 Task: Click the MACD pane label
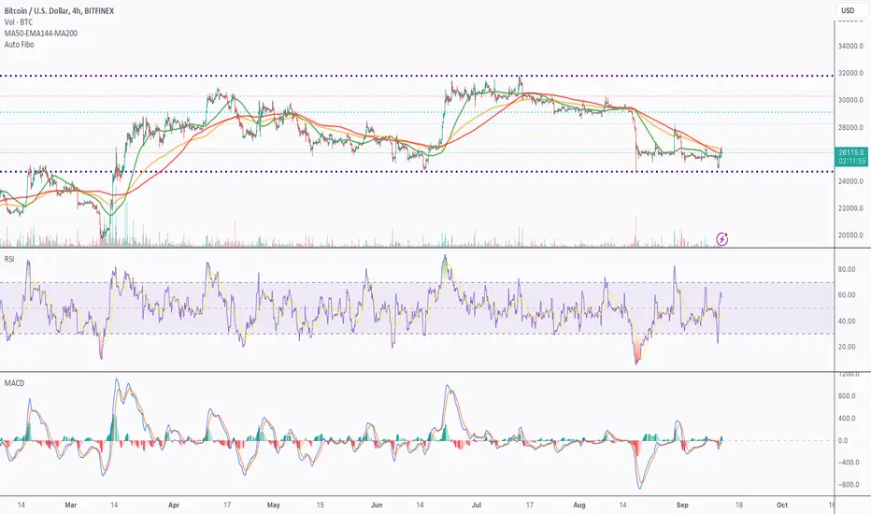pyautogui.click(x=14, y=383)
